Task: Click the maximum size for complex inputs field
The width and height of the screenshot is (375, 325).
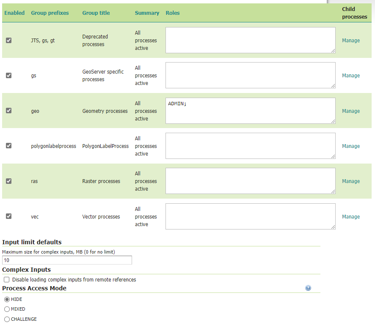Action: (x=67, y=260)
